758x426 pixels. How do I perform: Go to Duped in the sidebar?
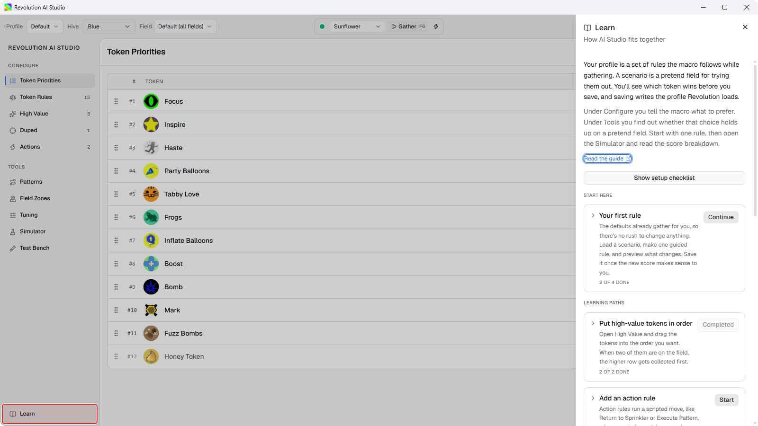(50, 130)
